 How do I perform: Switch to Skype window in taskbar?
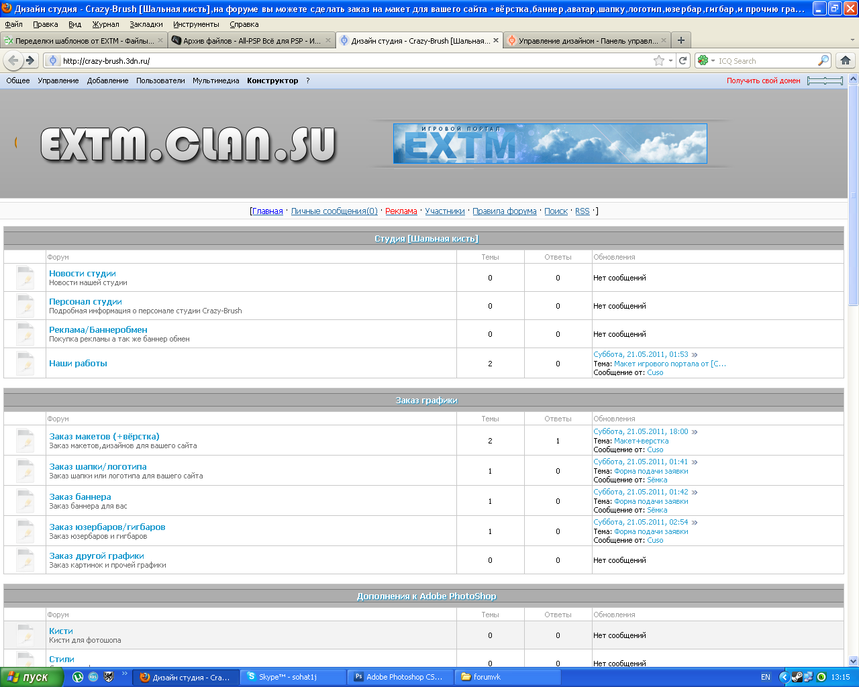[x=293, y=677]
